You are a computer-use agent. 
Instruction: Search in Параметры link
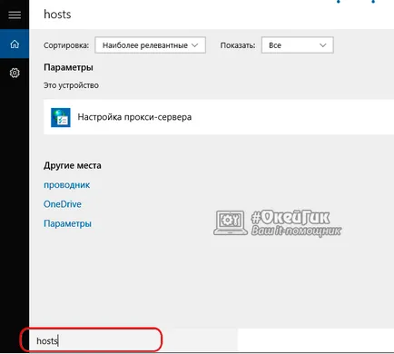67,223
